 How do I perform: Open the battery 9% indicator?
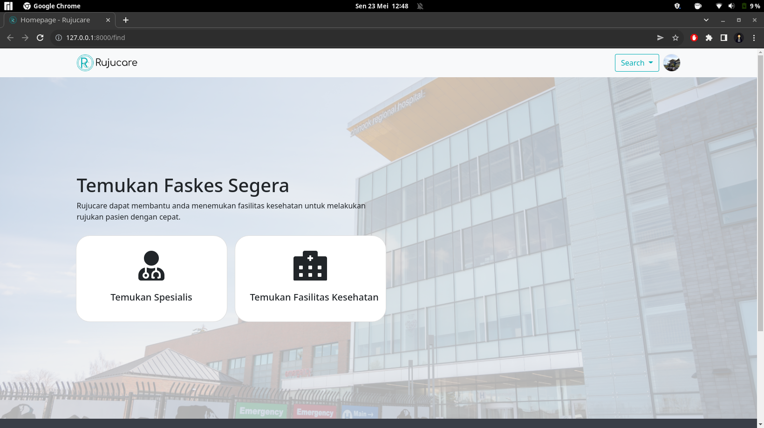click(750, 6)
